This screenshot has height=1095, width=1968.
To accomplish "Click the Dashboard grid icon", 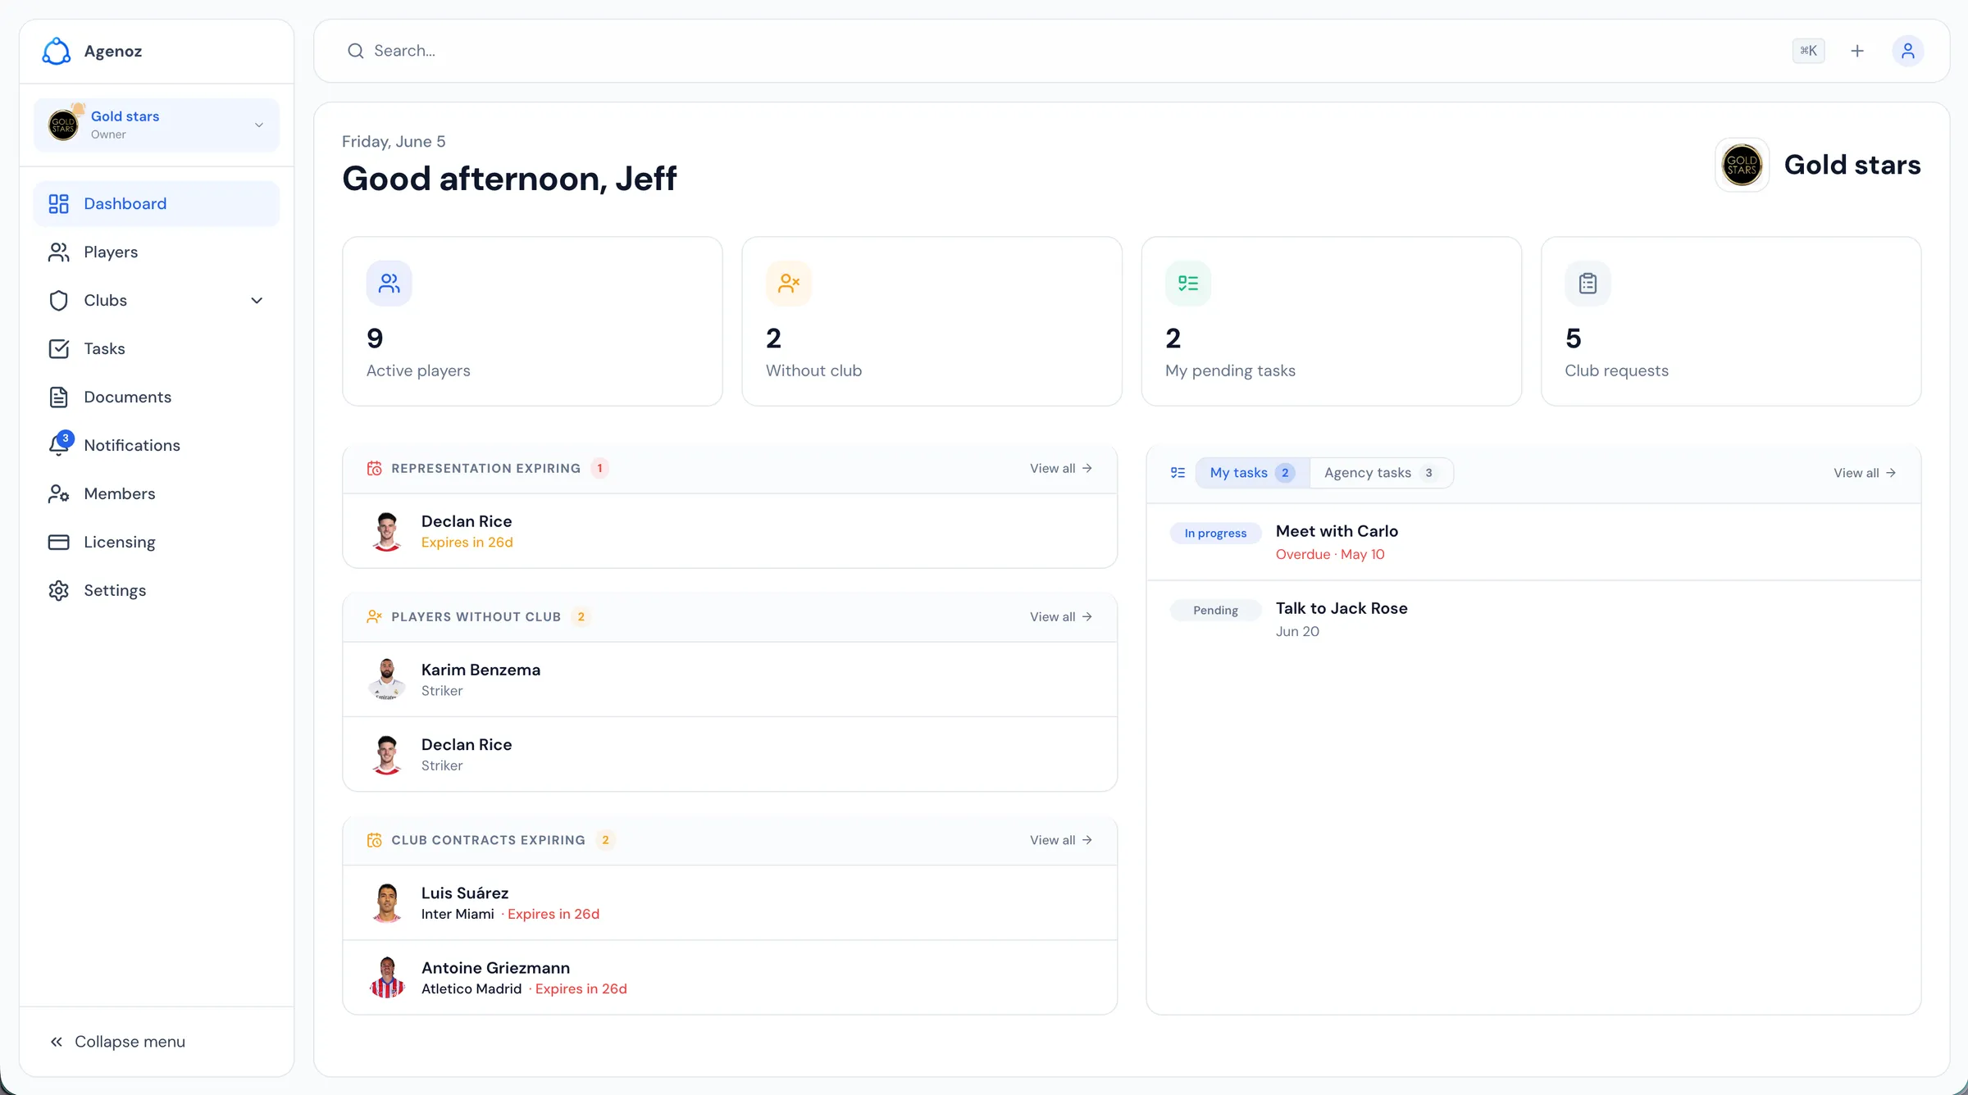I will point(58,203).
